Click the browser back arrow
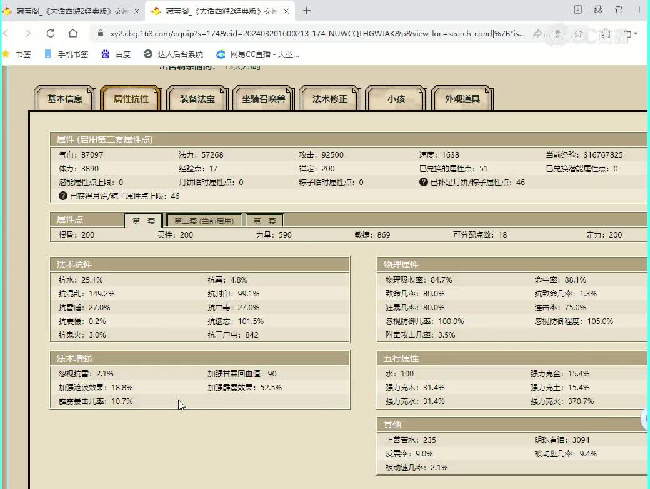Viewport: 650px width, 489px height. coord(6,33)
